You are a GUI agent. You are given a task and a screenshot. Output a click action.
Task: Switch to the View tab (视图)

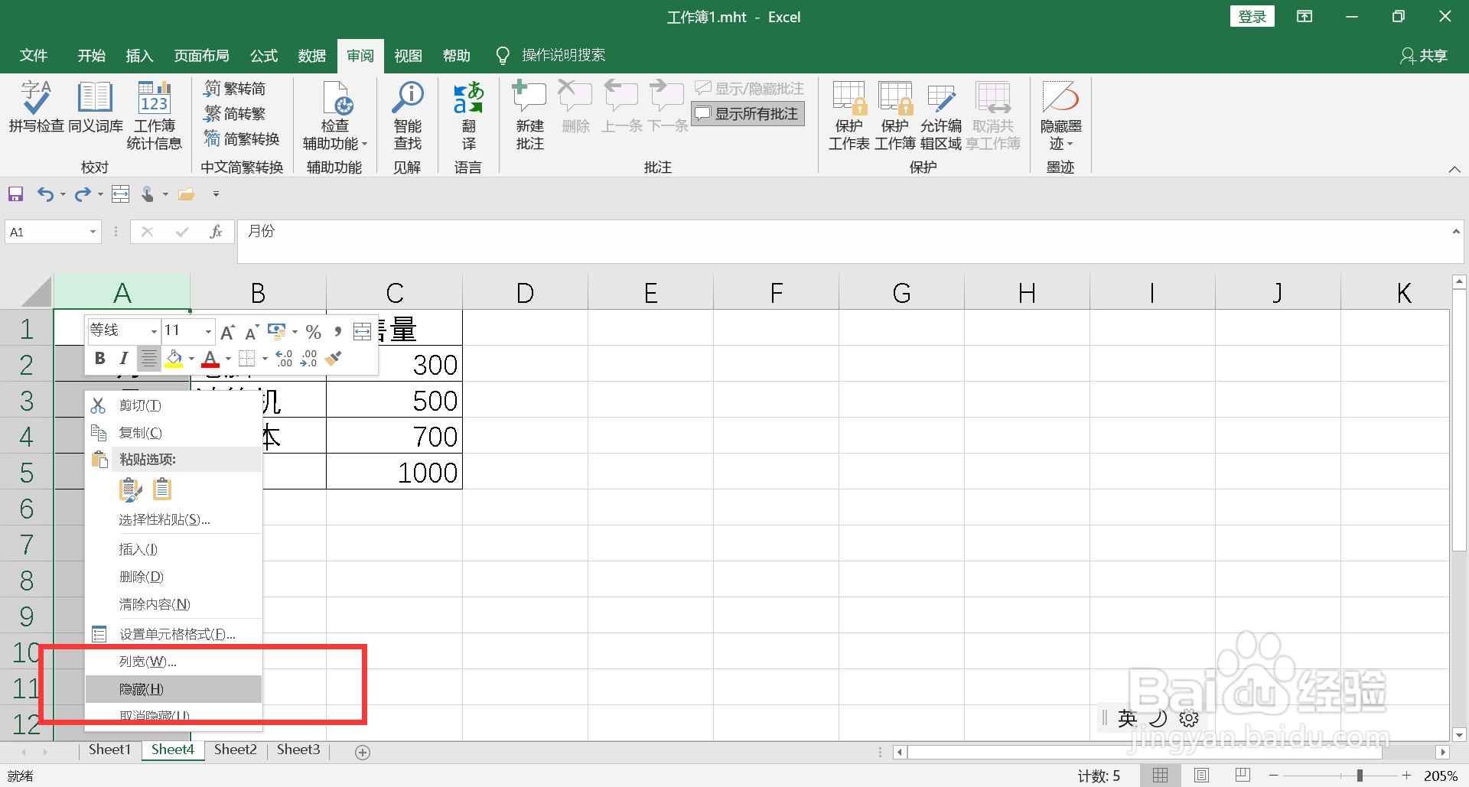pos(408,55)
